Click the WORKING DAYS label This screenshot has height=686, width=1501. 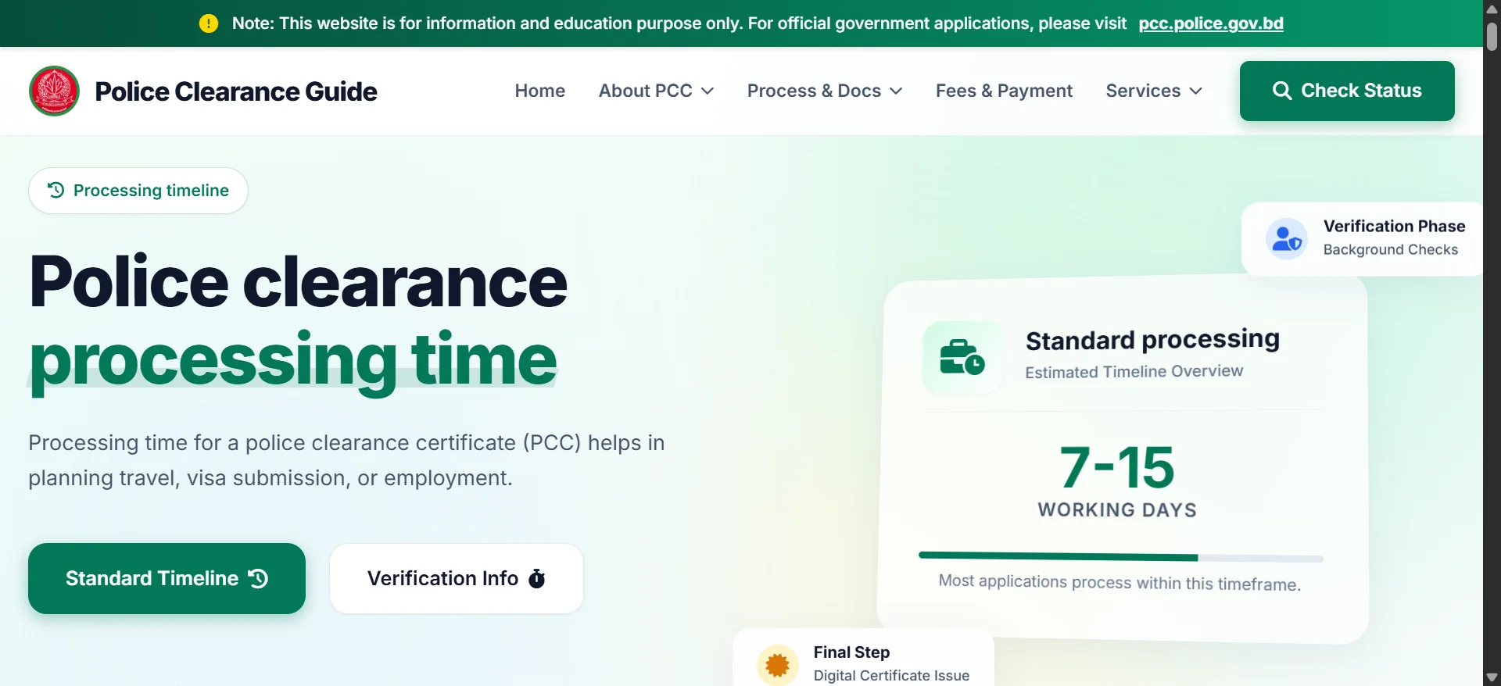point(1117,509)
